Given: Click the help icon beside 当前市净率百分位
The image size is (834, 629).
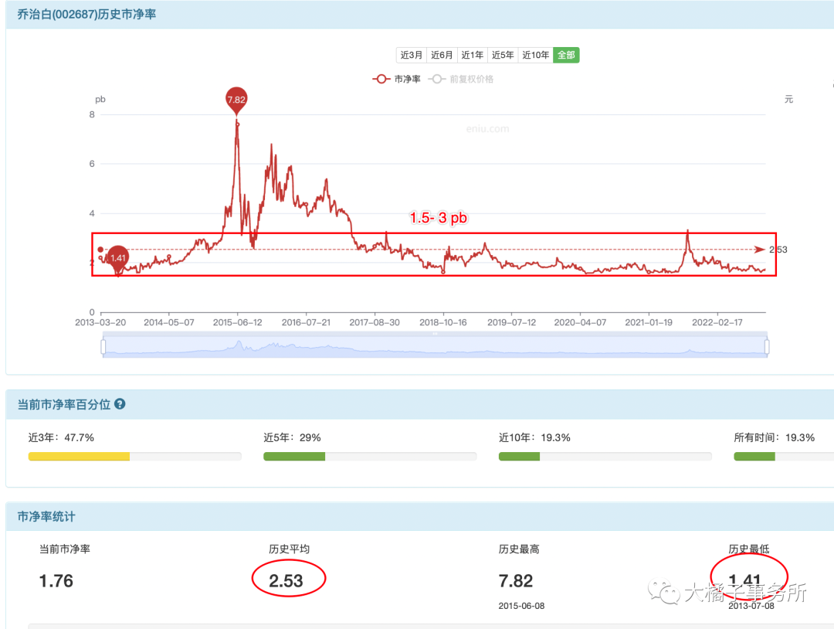Looking at the screenshot, I should point(120,404).
